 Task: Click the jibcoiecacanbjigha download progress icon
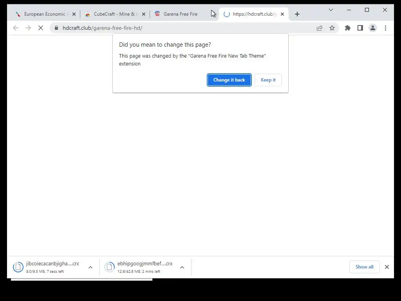[x=18, y=267]
